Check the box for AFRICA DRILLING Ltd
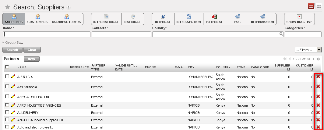Viewport: 324px width, 130px height. tap(7, 97)
